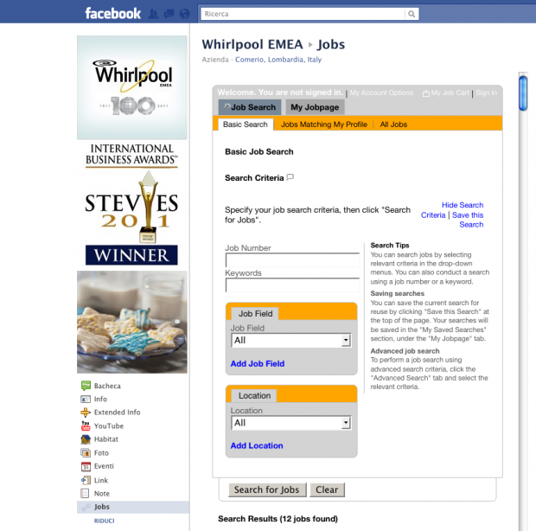
Task: Click the Job Number input field
Action: coord(292,260)
